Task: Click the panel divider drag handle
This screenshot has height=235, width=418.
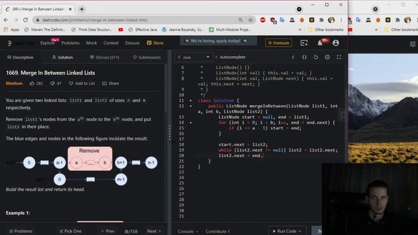Action: (x=170, y=133)
